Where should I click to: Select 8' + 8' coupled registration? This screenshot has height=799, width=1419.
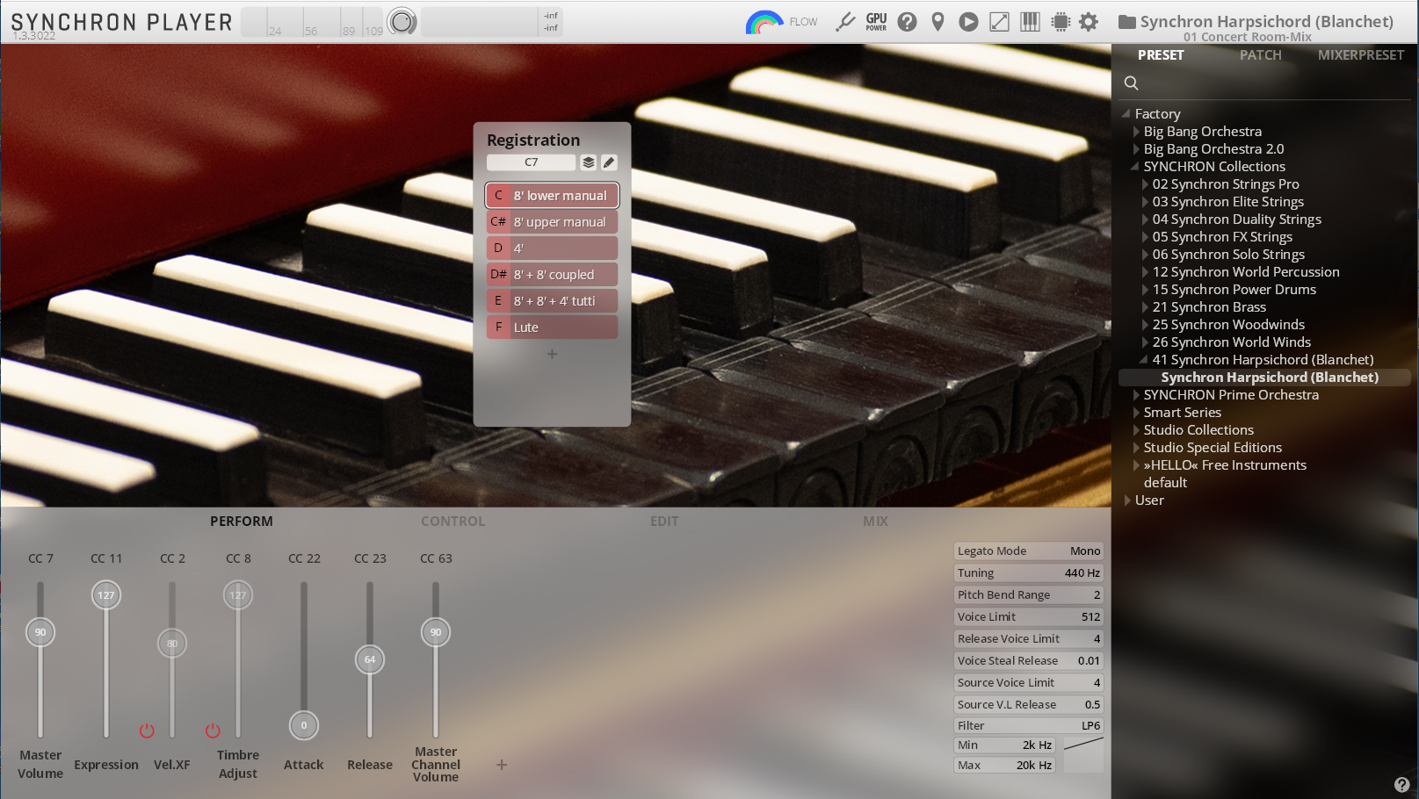552,275
